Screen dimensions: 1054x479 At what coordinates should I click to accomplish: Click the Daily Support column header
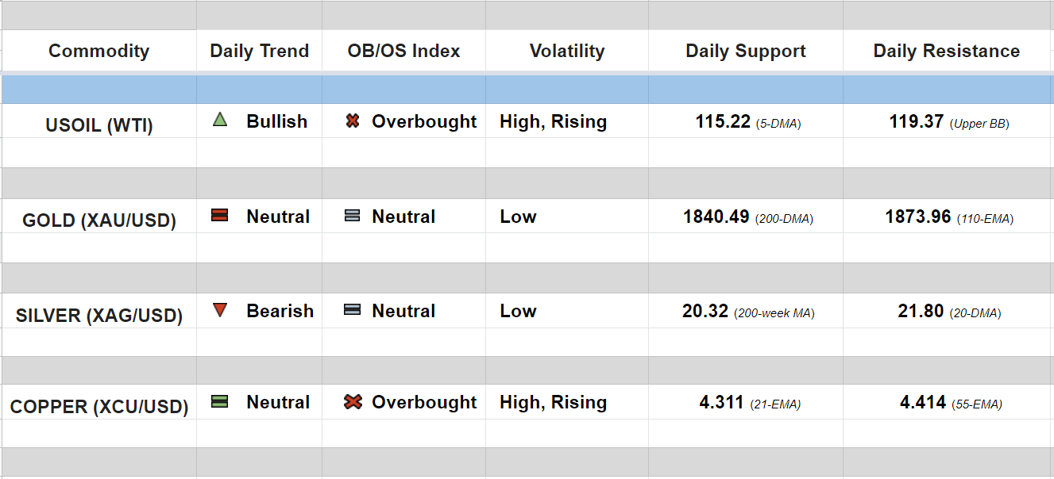coord(746,52)
